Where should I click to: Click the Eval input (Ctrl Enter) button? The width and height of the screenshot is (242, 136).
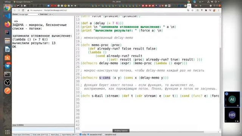22,134
